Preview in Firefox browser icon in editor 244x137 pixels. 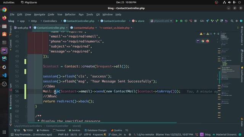[x=207, y=41]
